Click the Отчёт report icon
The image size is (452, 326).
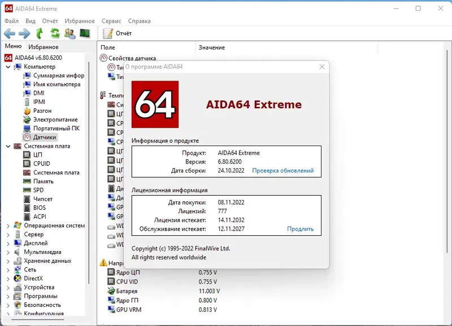pyautogui.click(x=109, y=33)
